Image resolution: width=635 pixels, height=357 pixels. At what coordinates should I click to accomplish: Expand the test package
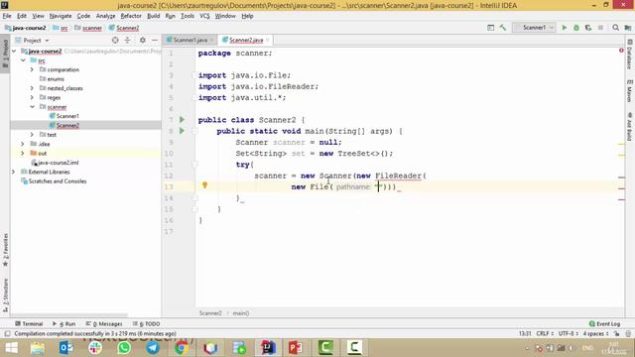coord(32,135)
